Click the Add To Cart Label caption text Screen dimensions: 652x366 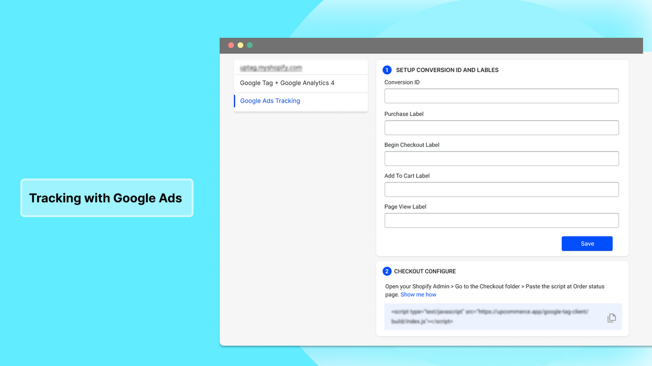coord(407,176)
